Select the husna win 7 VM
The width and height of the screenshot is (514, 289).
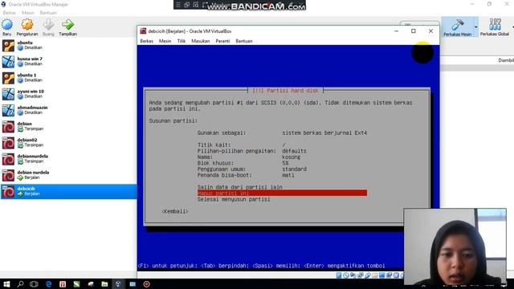coord(68,61)
